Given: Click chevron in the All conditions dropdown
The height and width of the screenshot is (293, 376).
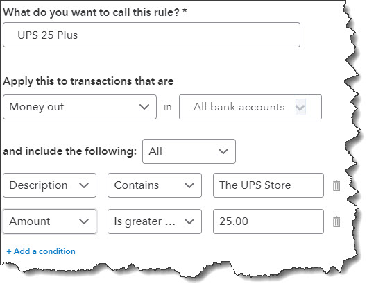Looking at the screenshot, I should [x=223, y=151].
